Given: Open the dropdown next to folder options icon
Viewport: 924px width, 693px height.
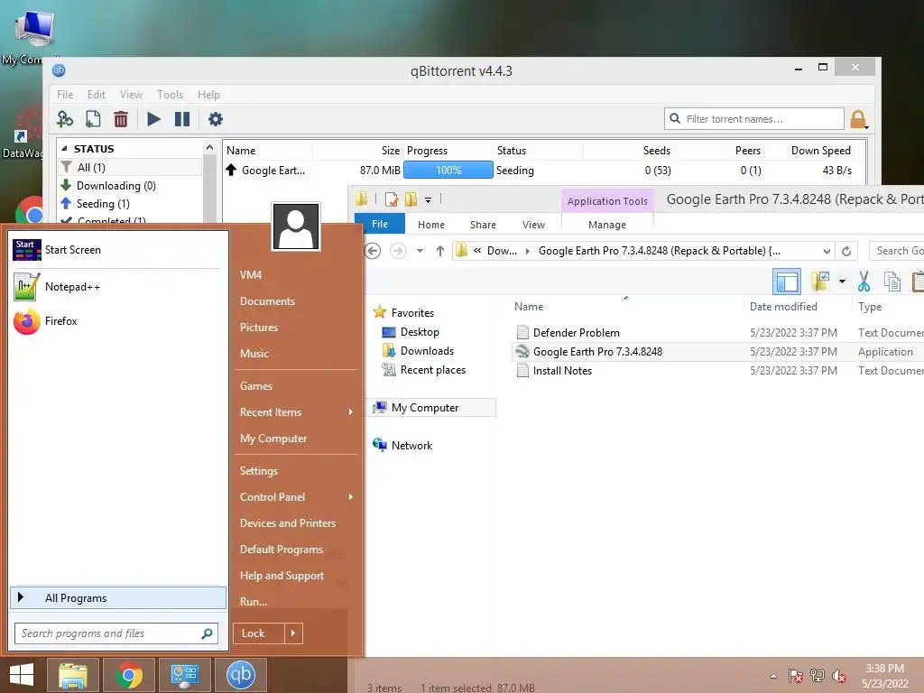Looking at the screenshot, I should pos(842,282).
